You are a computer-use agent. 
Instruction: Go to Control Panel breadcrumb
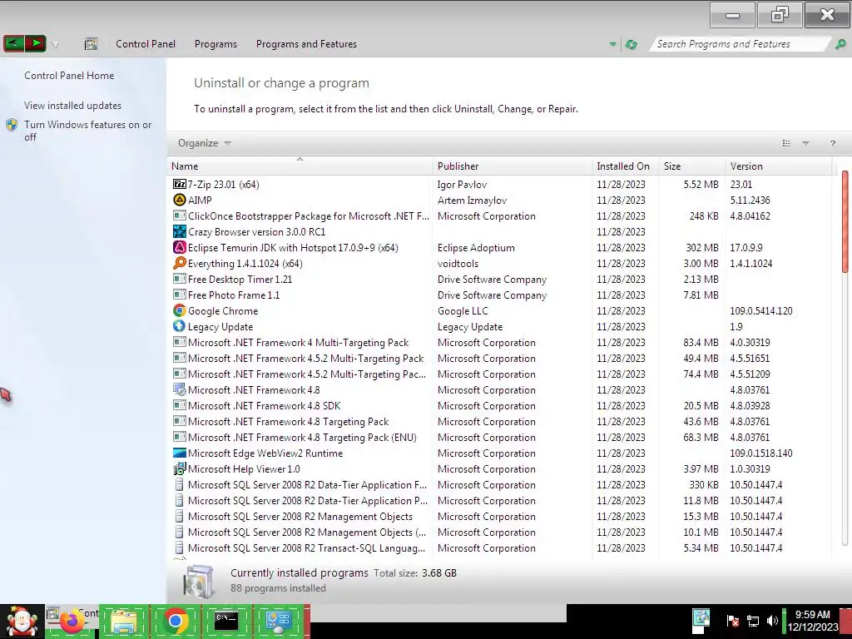[145, 44]
